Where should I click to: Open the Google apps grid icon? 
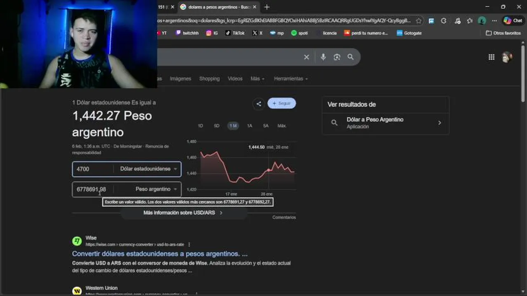pyautogui.click(x=492, y=57)
